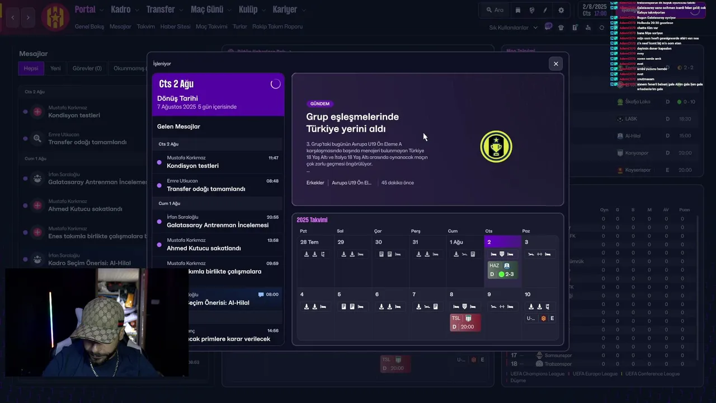Open the Grup eşleşmelerinde Türkiye yerini aldı headline
Screen dimensions: 716x403
point(352,123)
